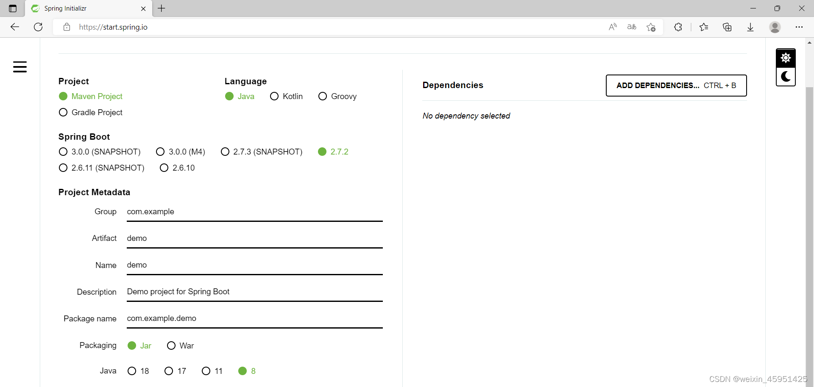Select Java 17
This screenshot has height=387, width=814.
click(169, 371)
